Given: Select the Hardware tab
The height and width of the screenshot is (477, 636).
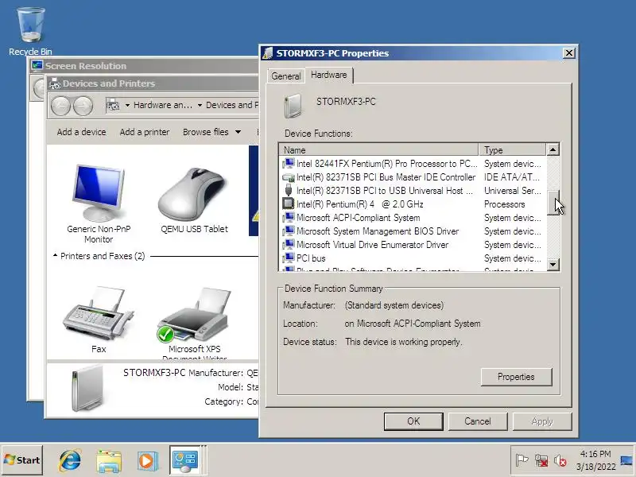Looking at the screenshot, I should 329,75.
